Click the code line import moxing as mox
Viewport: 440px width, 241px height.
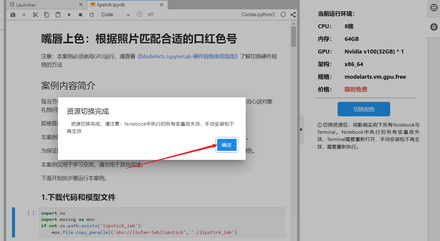[x=68, y=219]
